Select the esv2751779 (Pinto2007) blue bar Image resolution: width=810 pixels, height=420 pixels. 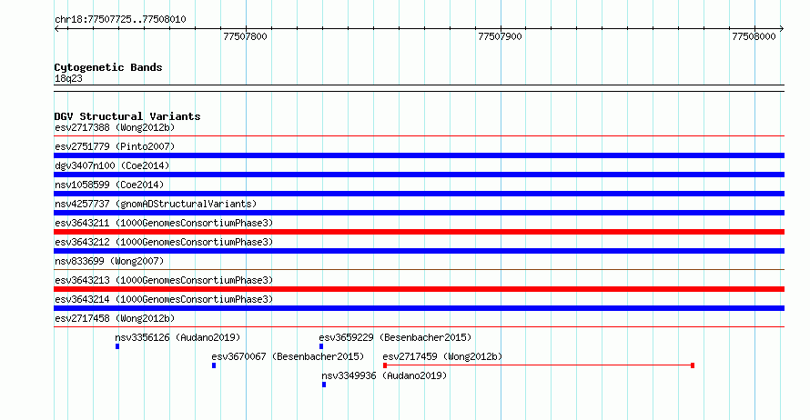click(419, 155)
